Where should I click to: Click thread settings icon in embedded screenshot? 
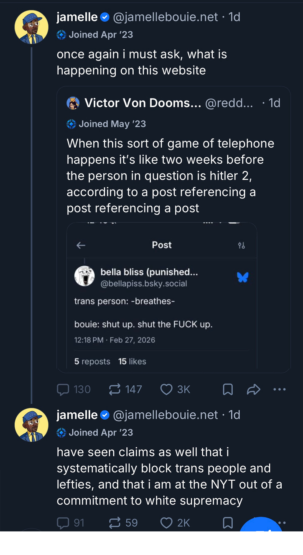coord(241,245)
